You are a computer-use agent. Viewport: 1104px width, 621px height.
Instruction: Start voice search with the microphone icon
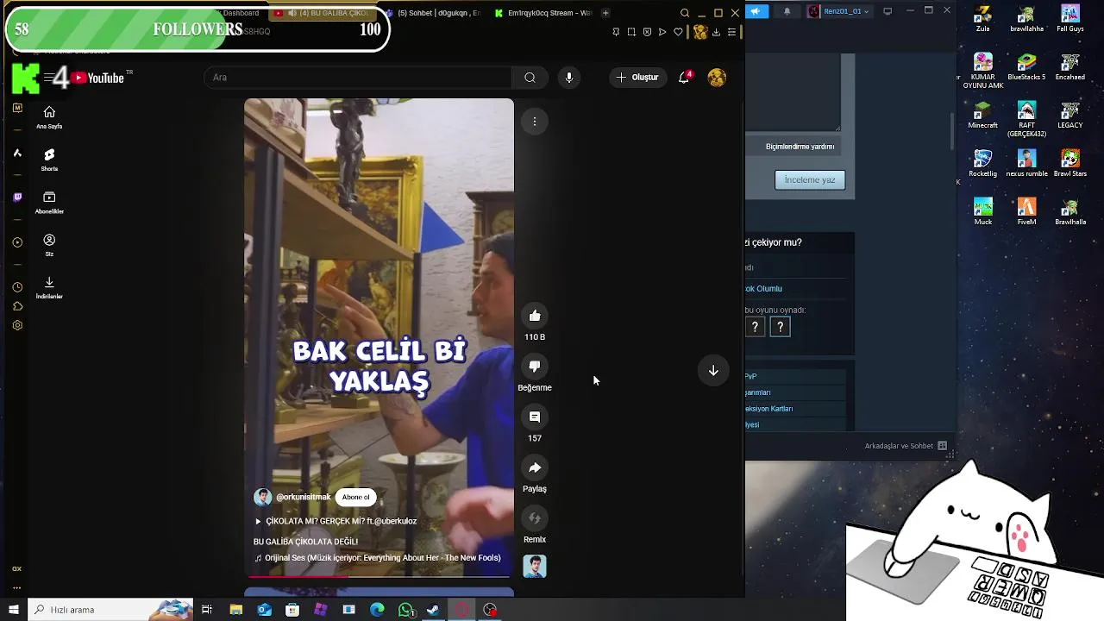tap(568, 78)
